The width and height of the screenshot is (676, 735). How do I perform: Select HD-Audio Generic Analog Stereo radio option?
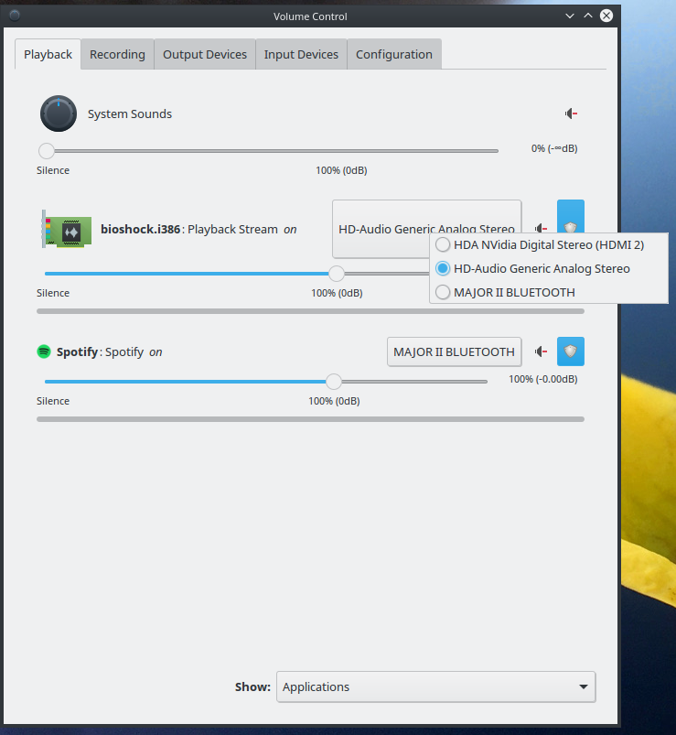549,268
